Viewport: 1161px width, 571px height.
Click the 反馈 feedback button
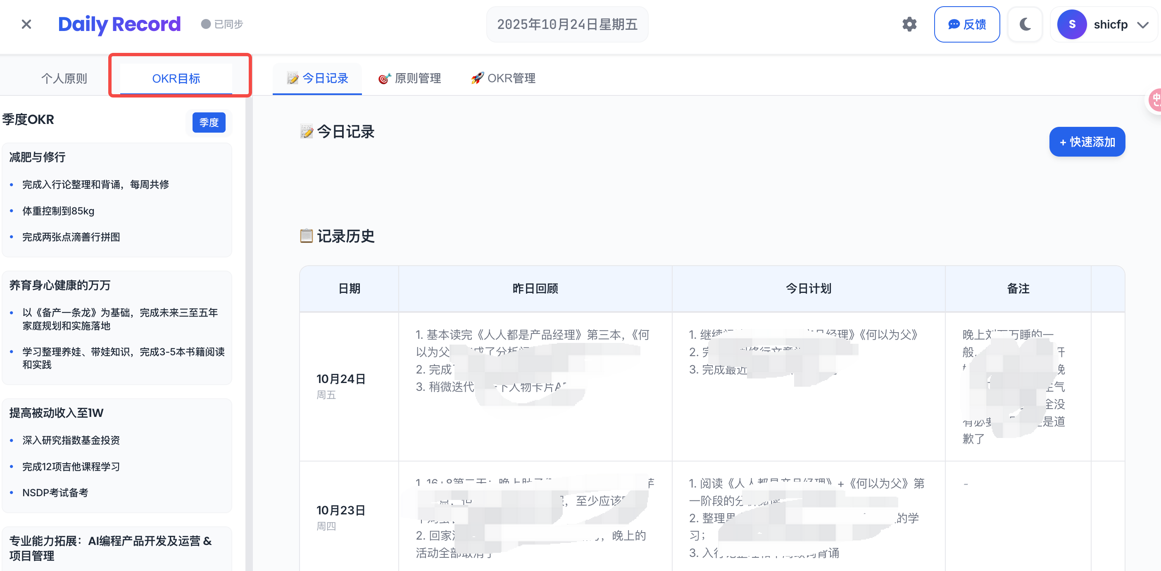[x=967, y=24]
